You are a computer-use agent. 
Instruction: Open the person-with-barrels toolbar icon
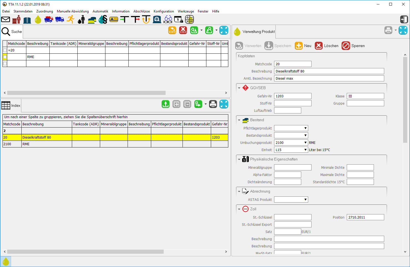[17, 19]
